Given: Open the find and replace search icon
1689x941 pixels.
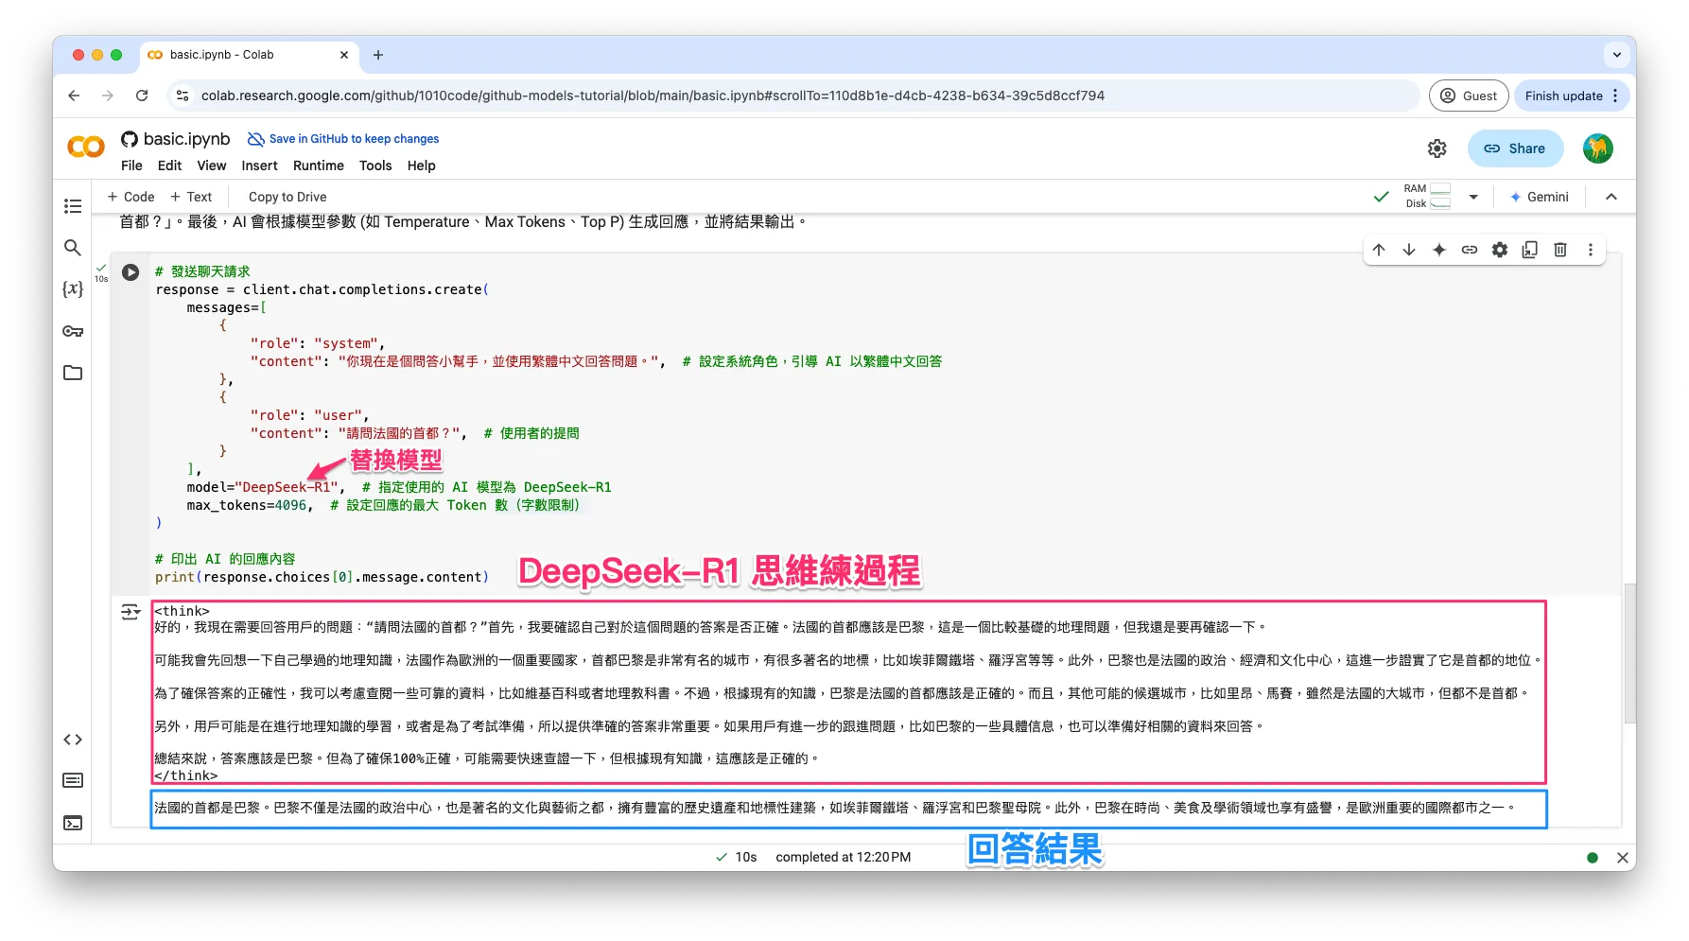Looking at the screenshot, I should [73, 248].
